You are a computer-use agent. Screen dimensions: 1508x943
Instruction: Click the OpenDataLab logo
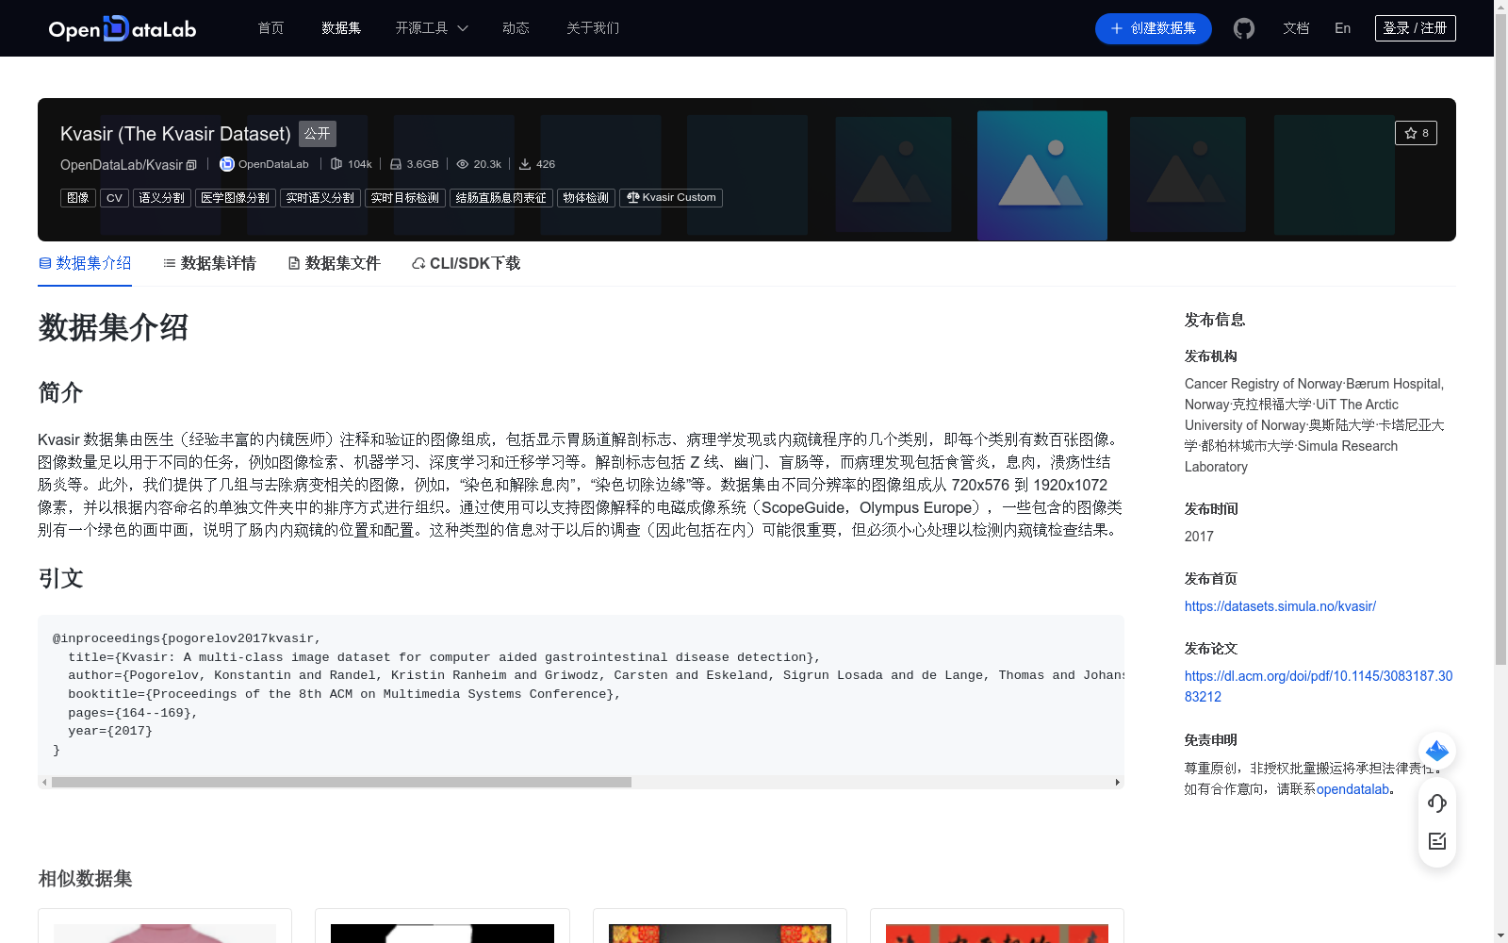[x=123, y=28]
